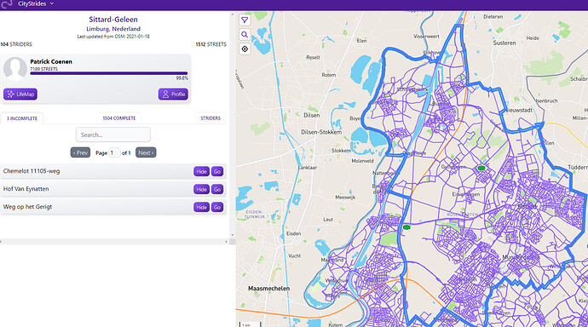The width and height of the screenshot is (588, 327).
Task: Open the map search magnifier icon
Action: (x=245, y=35)
